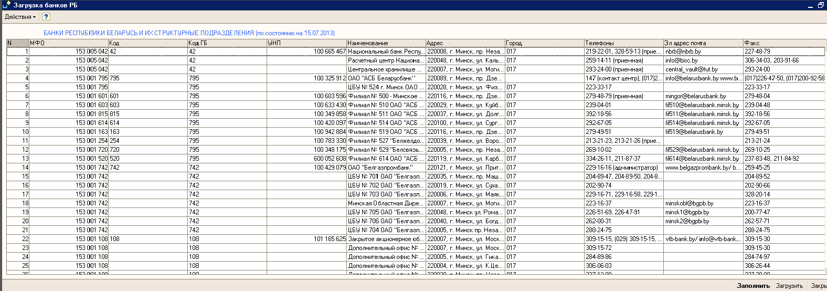Image resolution: width=827 pixels, height=291 pixels.
Task: Click the Код ГБ column header
Action: tap(227, 43)
